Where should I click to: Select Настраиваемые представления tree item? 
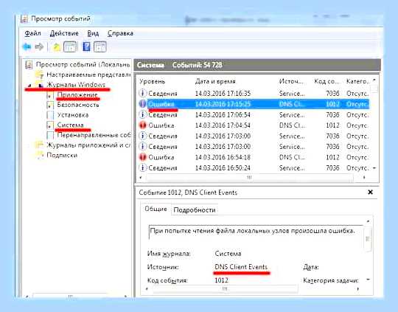coord(88,74)
